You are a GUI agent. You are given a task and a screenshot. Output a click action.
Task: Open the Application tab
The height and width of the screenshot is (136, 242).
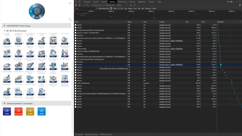point(142,2)
